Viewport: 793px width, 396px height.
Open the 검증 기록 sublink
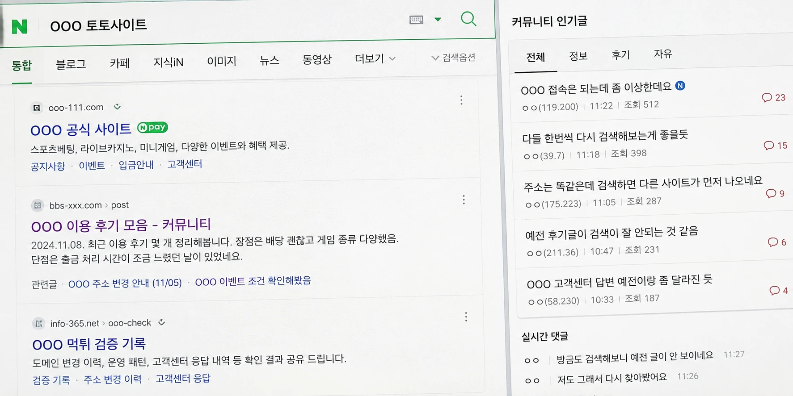(x=51, y=380)
